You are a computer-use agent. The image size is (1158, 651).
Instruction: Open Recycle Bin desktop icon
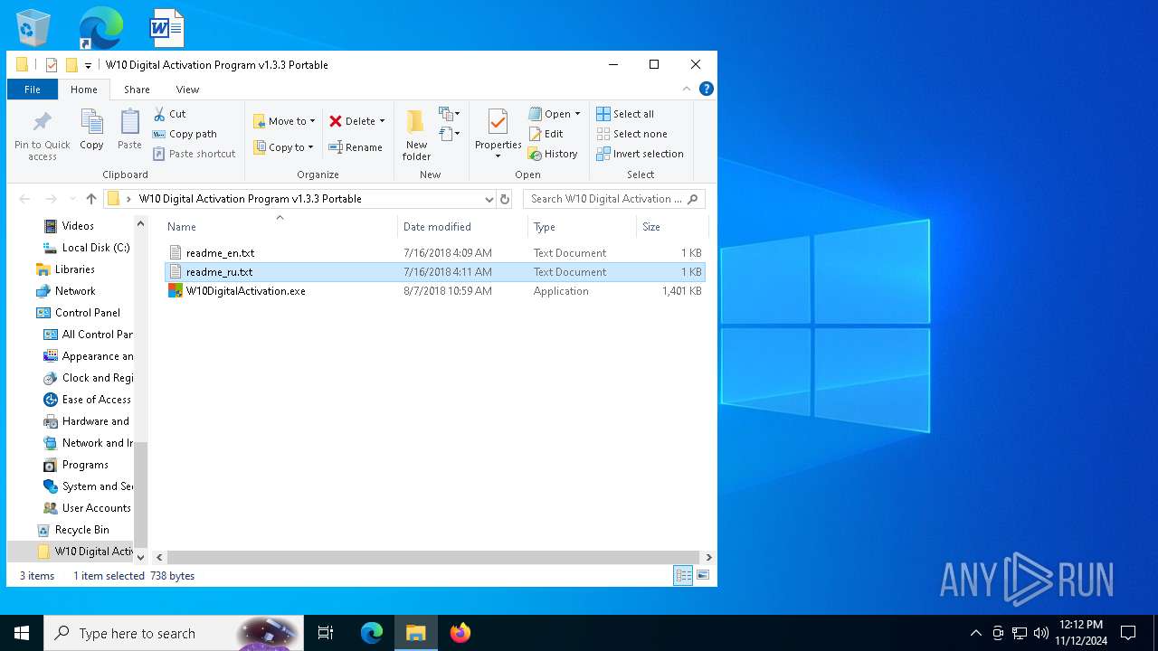tap(33, 27)
